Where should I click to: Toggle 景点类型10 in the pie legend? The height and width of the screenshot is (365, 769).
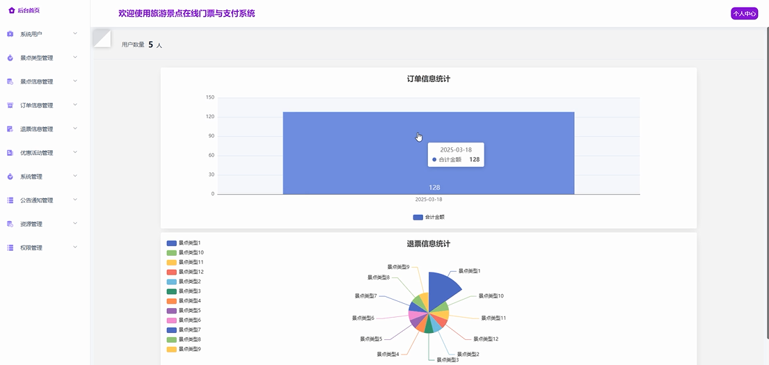coord(185,253)
